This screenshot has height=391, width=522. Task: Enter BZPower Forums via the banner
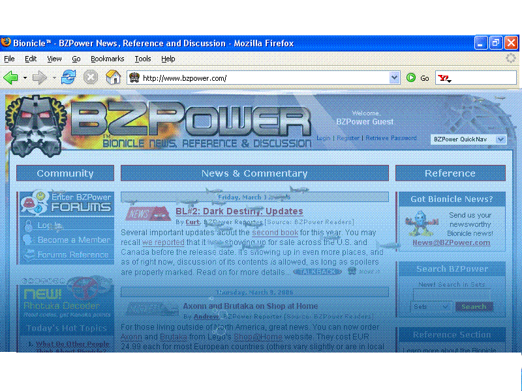(x=67, y=203)
